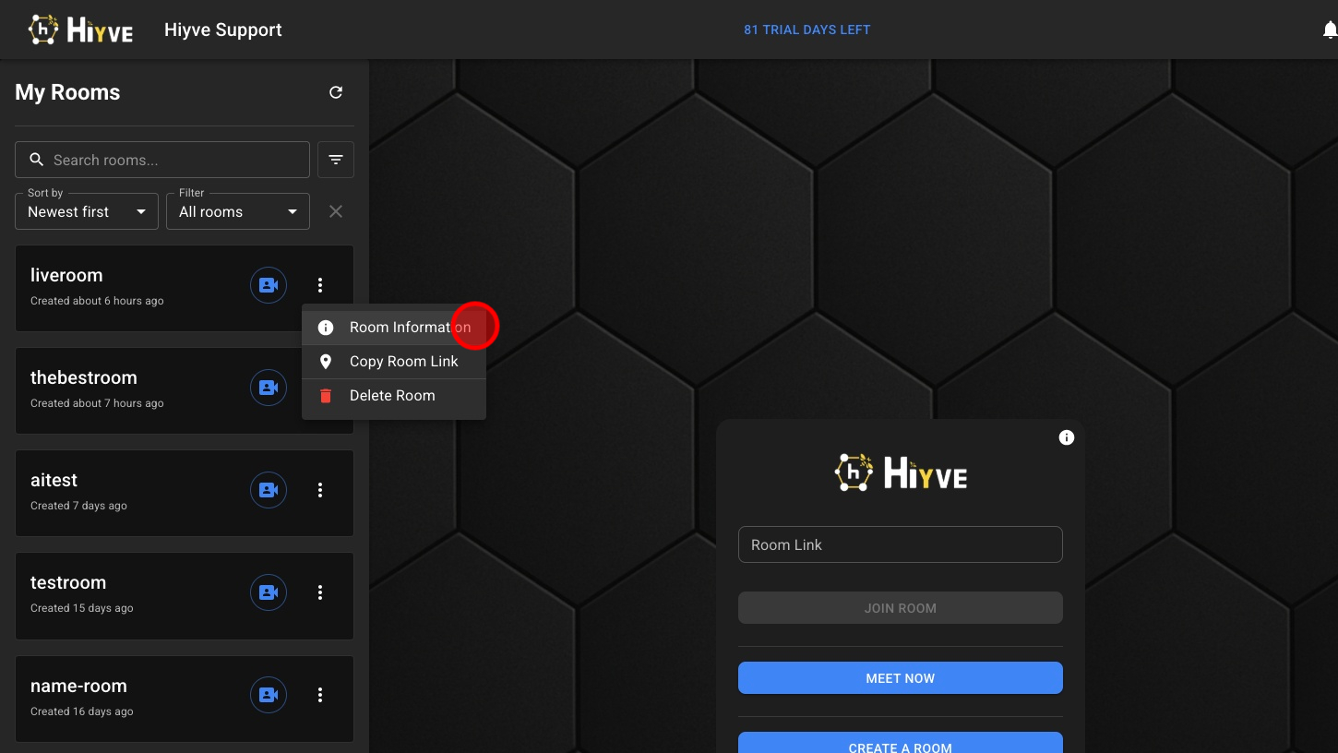Start video call for testroom
Image resolution: width=1338 pixels, height=753 pixels.
click(x=269, y=592)
